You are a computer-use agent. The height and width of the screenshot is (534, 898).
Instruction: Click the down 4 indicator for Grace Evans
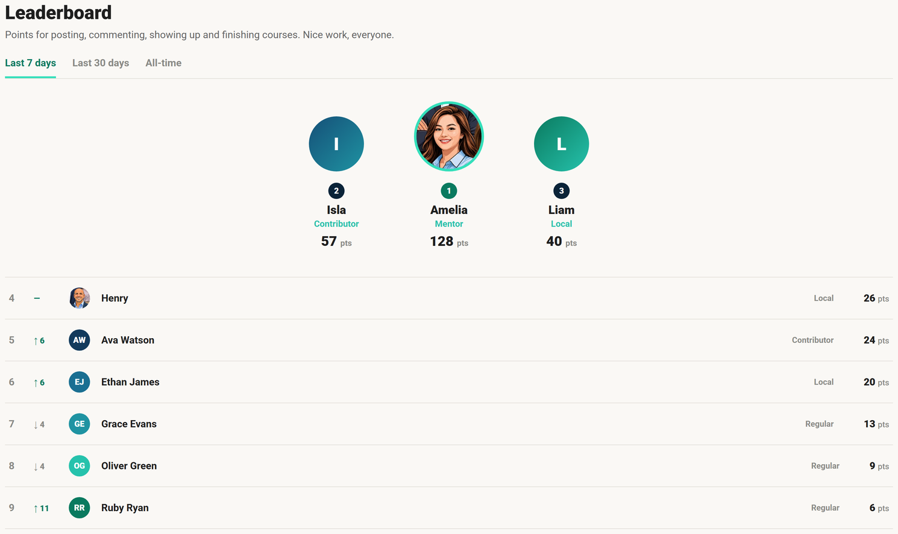39,424
